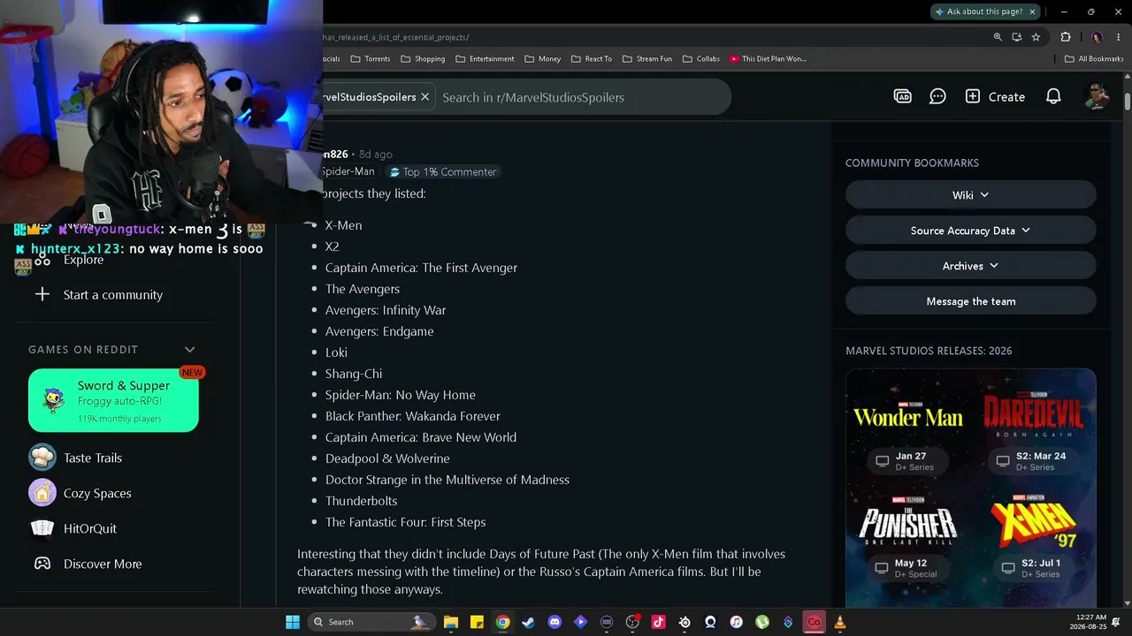Screen dimensions: 1132x636
Task: Open TikTok from the taskbar
Action: pyautogui.click(x=658, y=622)
